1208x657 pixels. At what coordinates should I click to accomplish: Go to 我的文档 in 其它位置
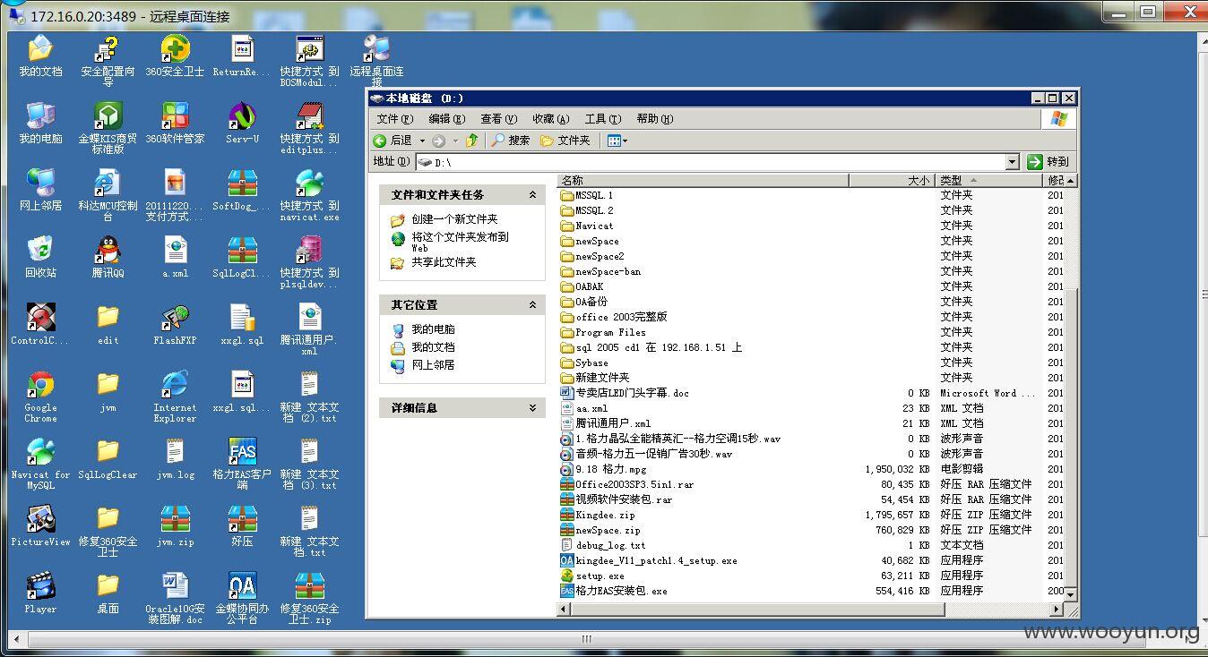[x=433, y=346]
